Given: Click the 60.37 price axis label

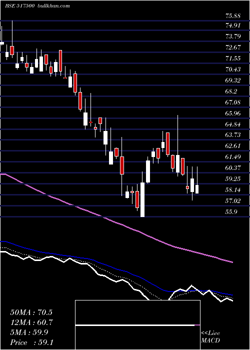Looking at the screenshot, I should [x=233, y=167].
